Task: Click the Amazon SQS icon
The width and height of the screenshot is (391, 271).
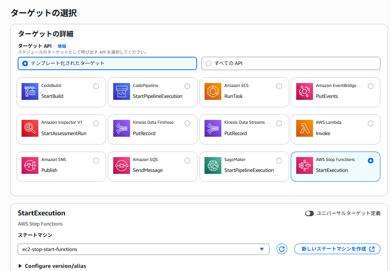Action: tap(121, 166)
